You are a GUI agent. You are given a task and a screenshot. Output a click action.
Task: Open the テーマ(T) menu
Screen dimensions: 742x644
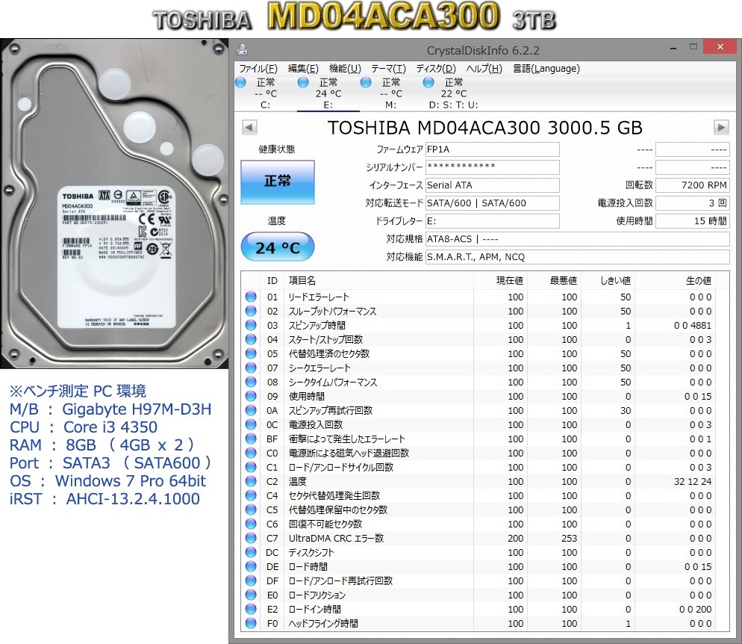tap(388, 69)
